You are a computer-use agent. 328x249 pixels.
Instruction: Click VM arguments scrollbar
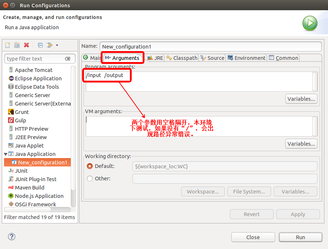[x=315, y=126]
